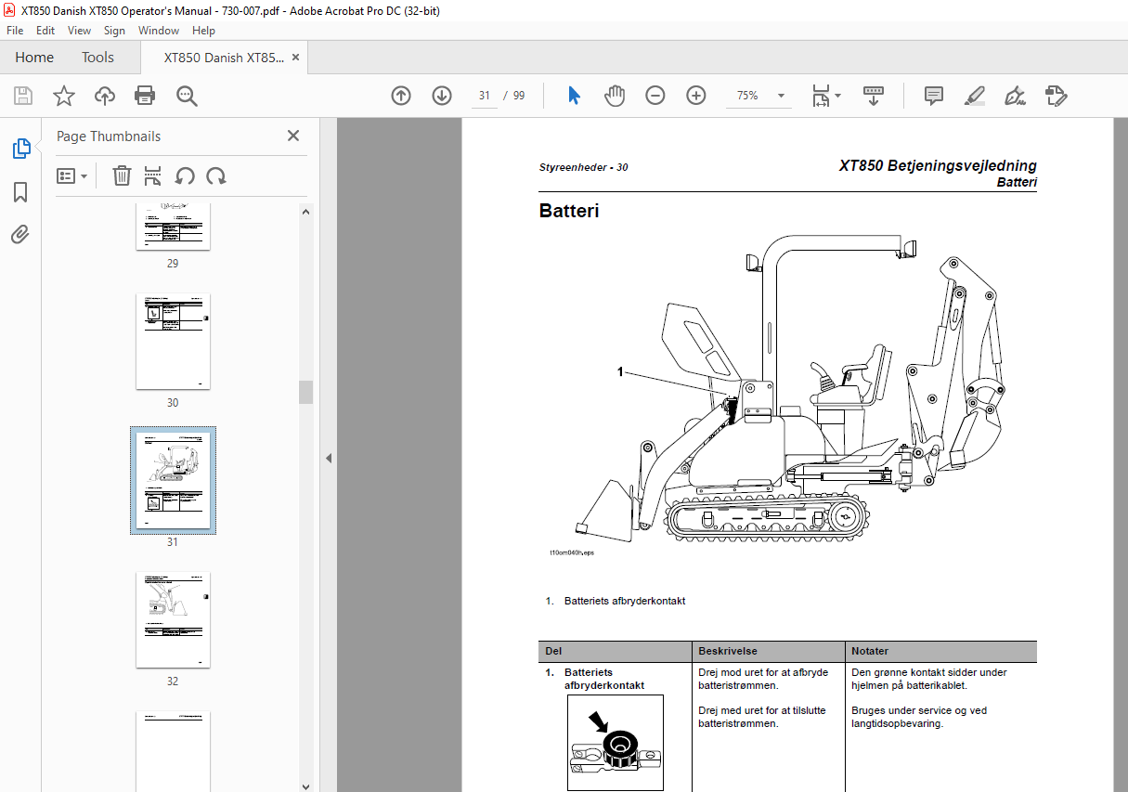
Task: Click the fit page scrolling icon
Action: 821,96
